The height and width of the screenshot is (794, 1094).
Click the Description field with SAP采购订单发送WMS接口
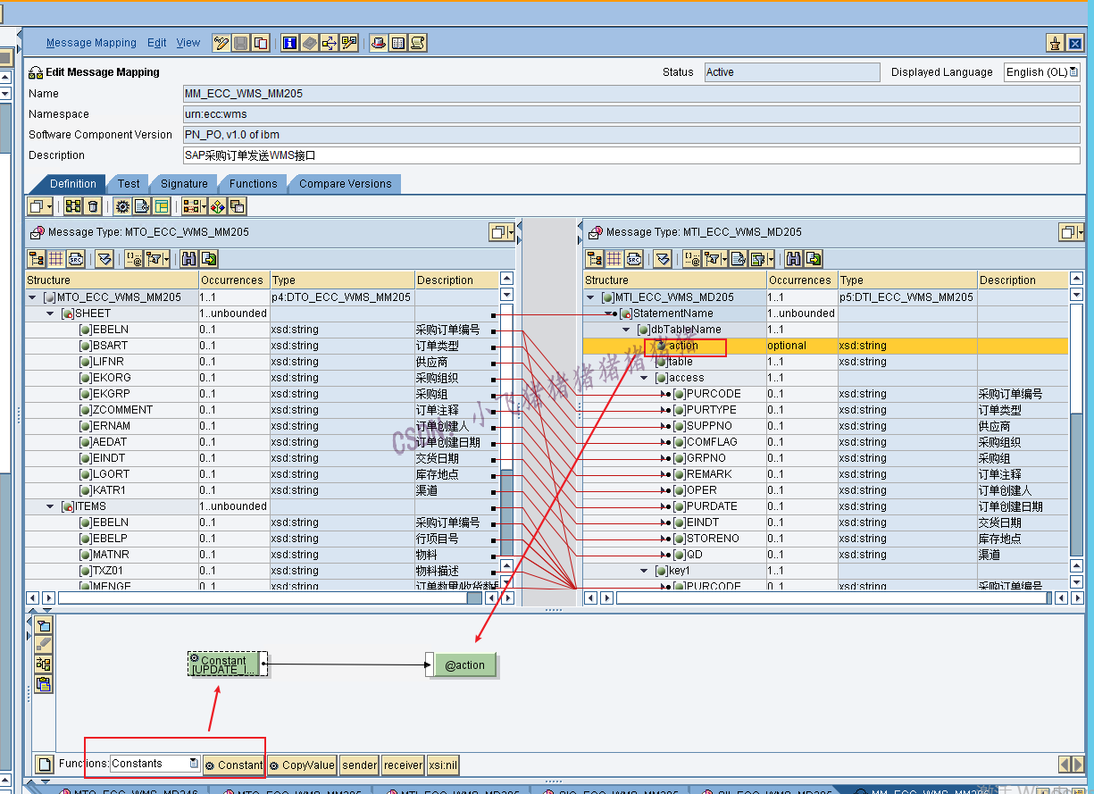(x=632, y=155)
